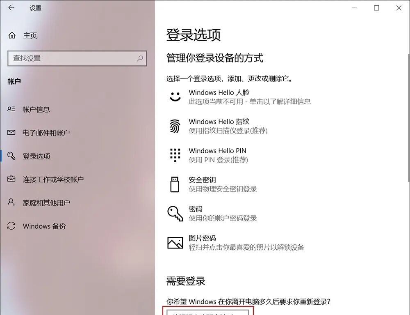
Task: Select 登录选项 in the sidebar
Action: (36, 156)
